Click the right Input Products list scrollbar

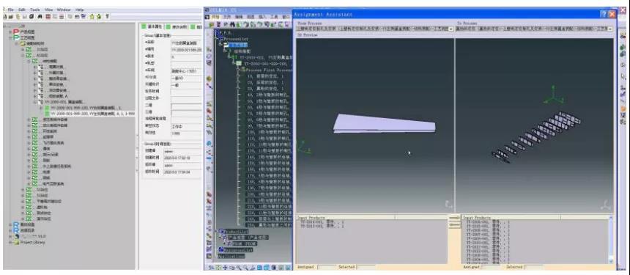(611, 239)
